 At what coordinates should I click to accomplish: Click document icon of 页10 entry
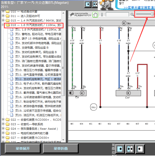[11, 70]
